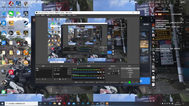Toggle visibility of 文本 (GDI+) 2 source
This screenshot has width=189, height=106.
pyautogui.click(x=68, y=68)
